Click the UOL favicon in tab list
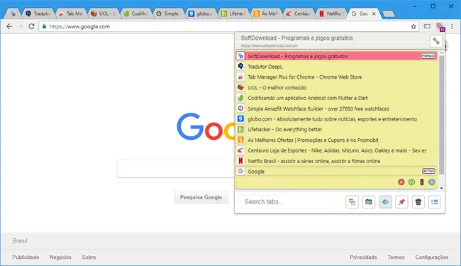Viewport: 461px width, 266px height. (240, 87)
